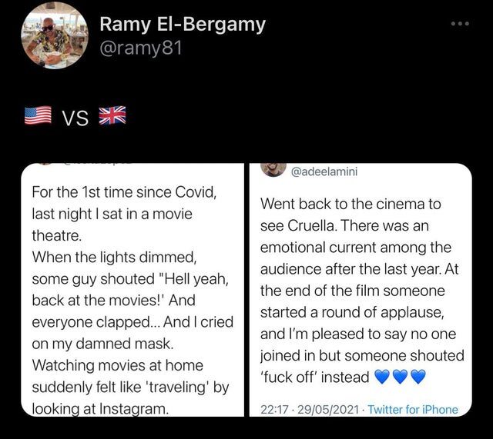Click the last blue heart emoji
493x439 pixels.
418,376
